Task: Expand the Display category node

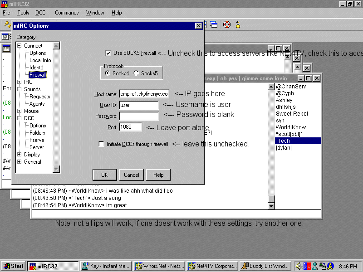Action: coord(20,155)
